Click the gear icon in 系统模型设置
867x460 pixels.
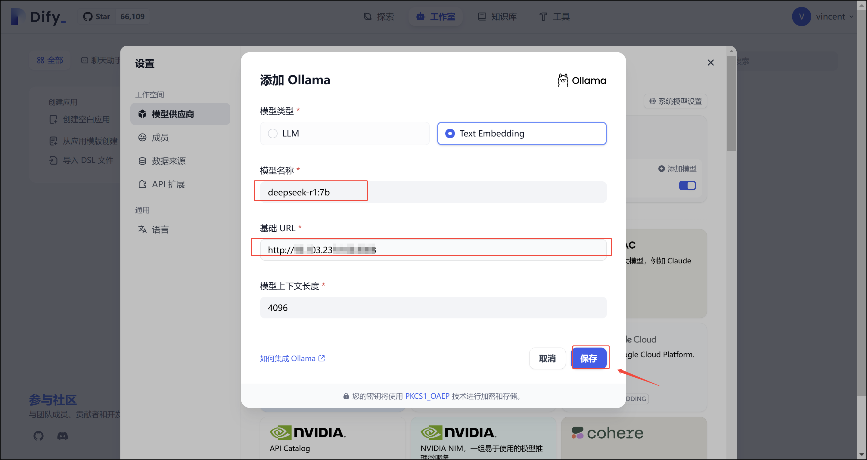point(652,101)
